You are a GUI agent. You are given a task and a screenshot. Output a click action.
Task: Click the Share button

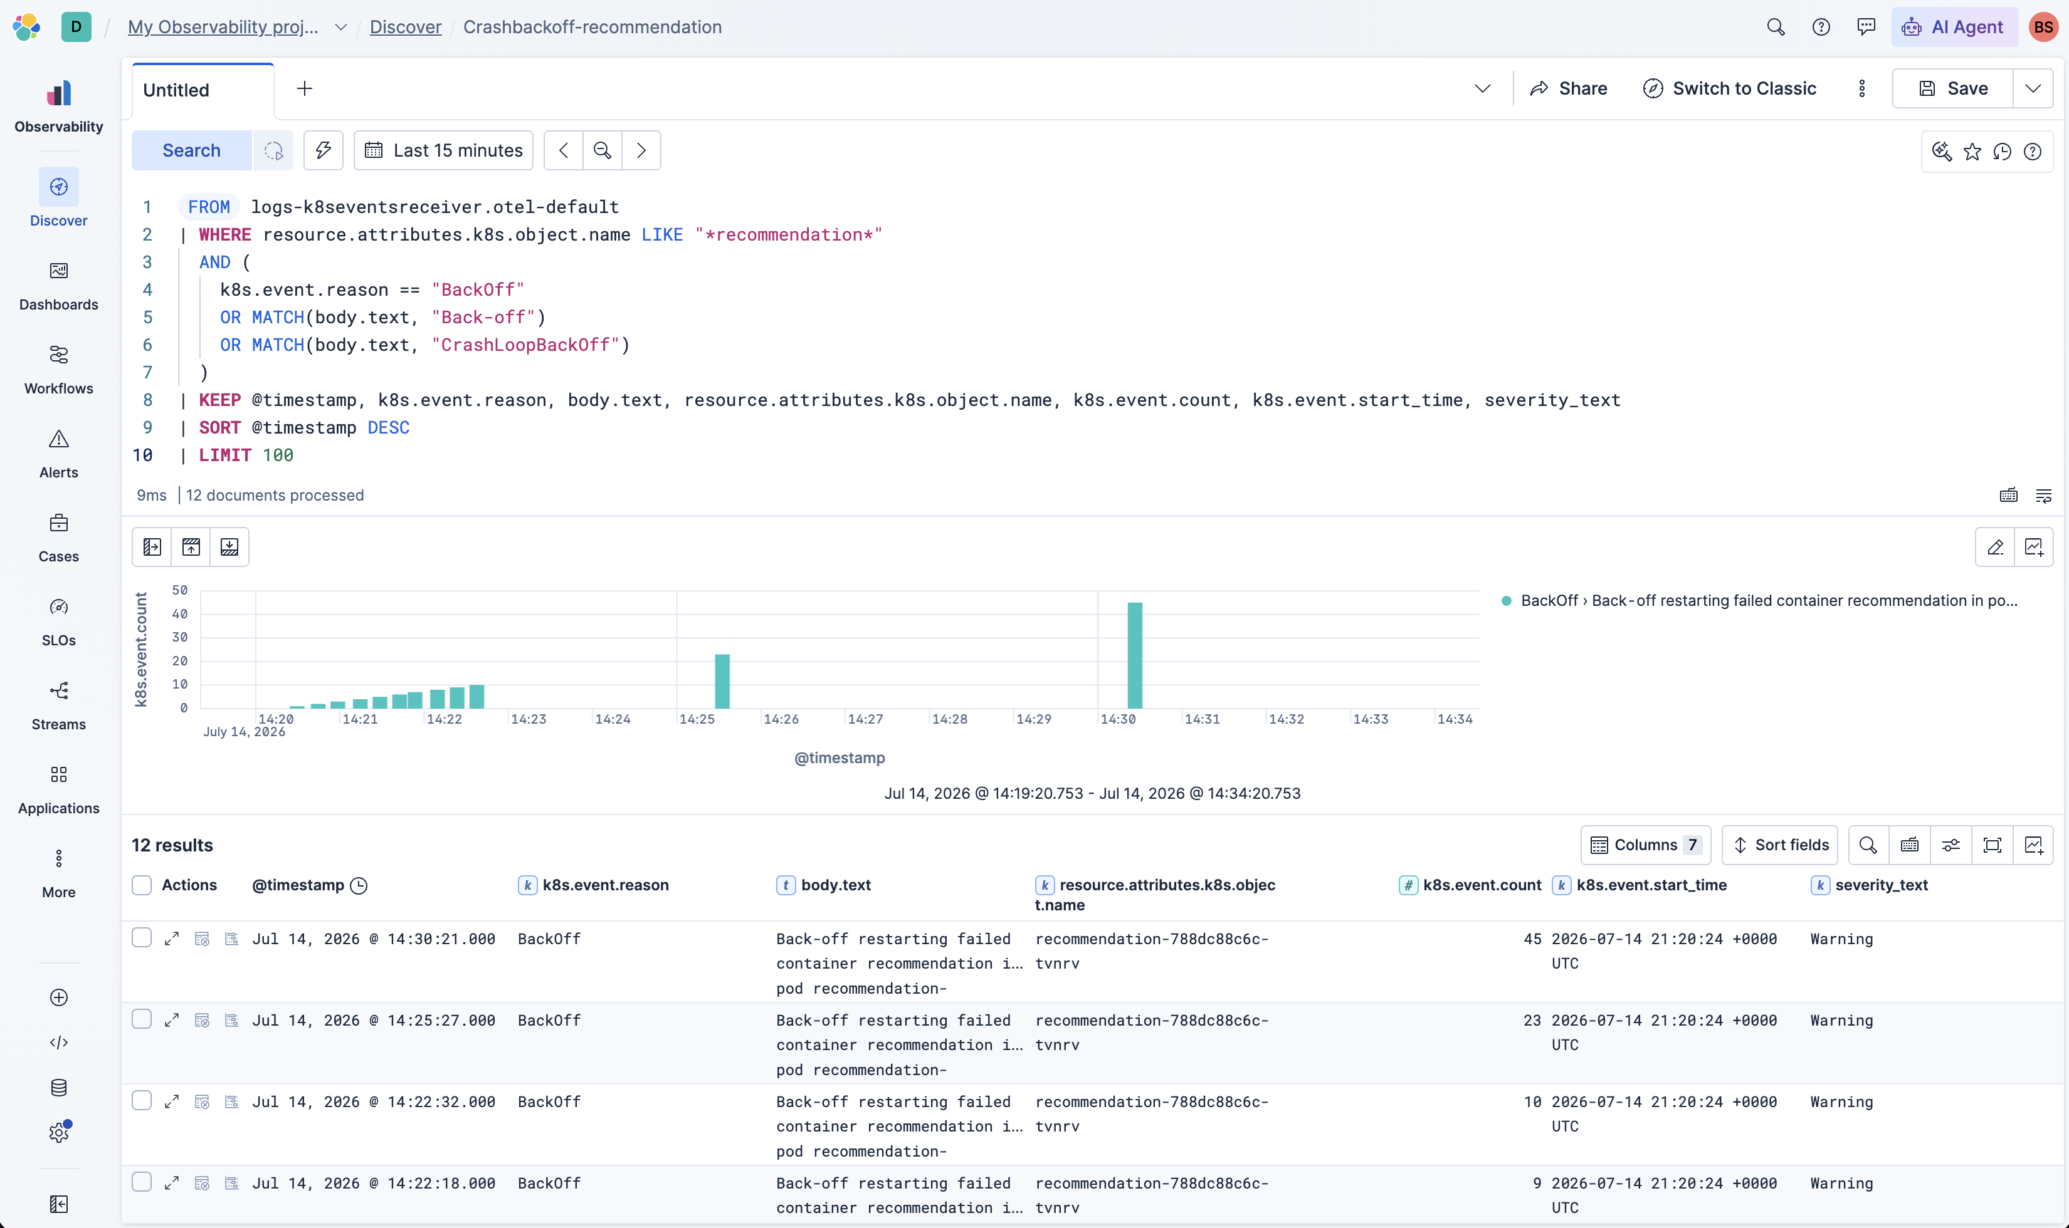(x=1569, y=88)
